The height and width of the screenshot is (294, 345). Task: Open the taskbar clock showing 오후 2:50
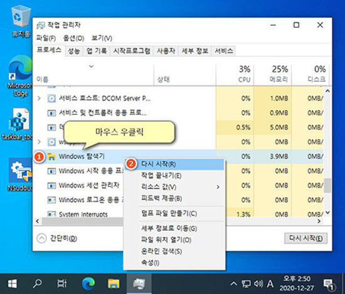pos(297,283)
